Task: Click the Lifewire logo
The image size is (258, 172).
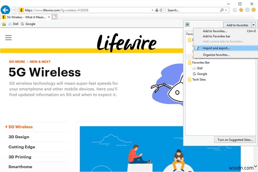Action: [127, 43]
